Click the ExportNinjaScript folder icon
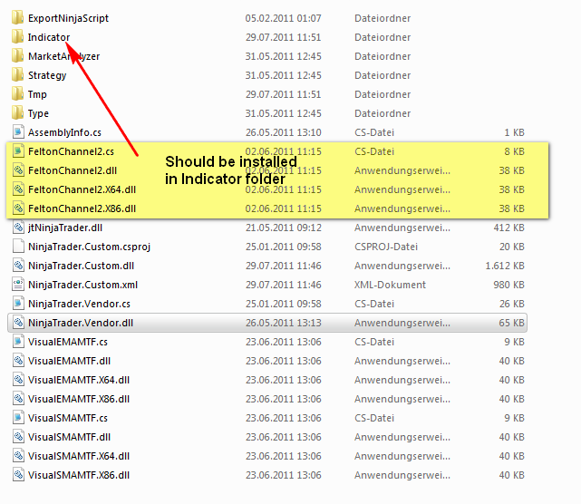The image size is (581, 504). point(18,18)
